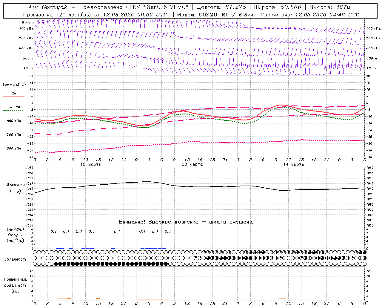The height and width of the screenshot is (306, 382).
Task: Click the Осадки panel label
Action: [x=16, y=235]
